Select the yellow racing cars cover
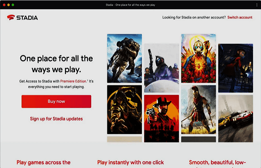Image resolution: width=261 pixels, height=168 pixels. click(235, 118)
